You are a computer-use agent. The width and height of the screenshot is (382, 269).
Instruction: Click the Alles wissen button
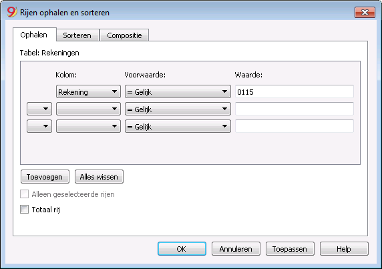(99, 177)
